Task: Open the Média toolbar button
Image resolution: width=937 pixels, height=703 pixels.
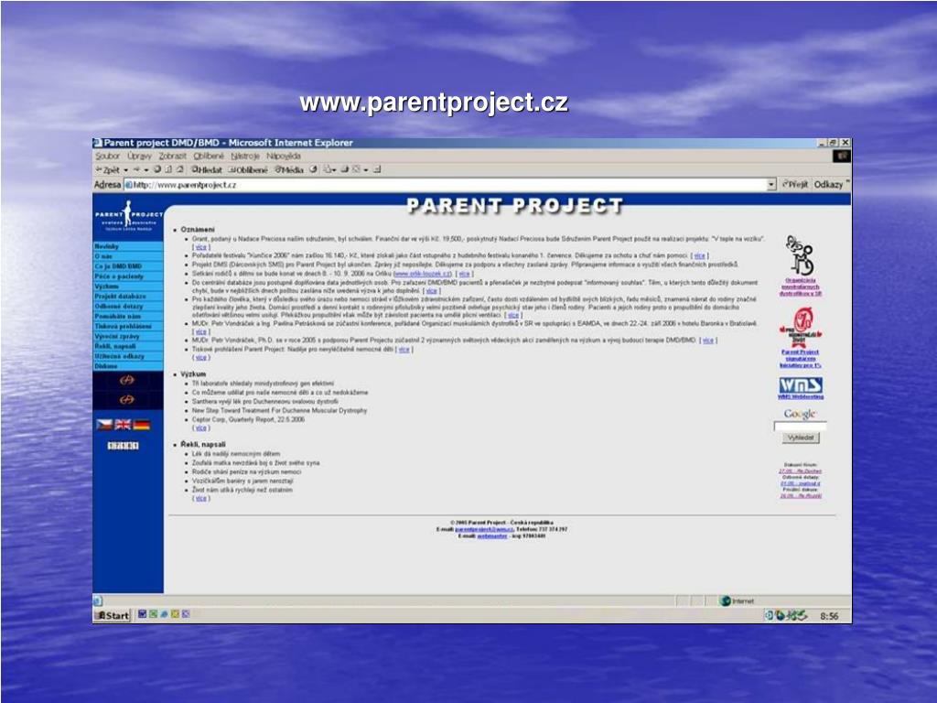Action: coord(289,169)
